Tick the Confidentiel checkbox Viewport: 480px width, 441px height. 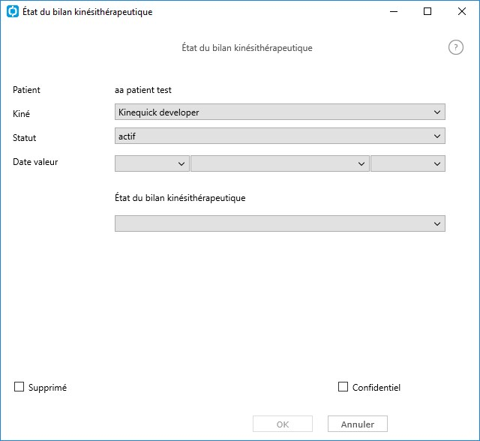coord(343,386)
